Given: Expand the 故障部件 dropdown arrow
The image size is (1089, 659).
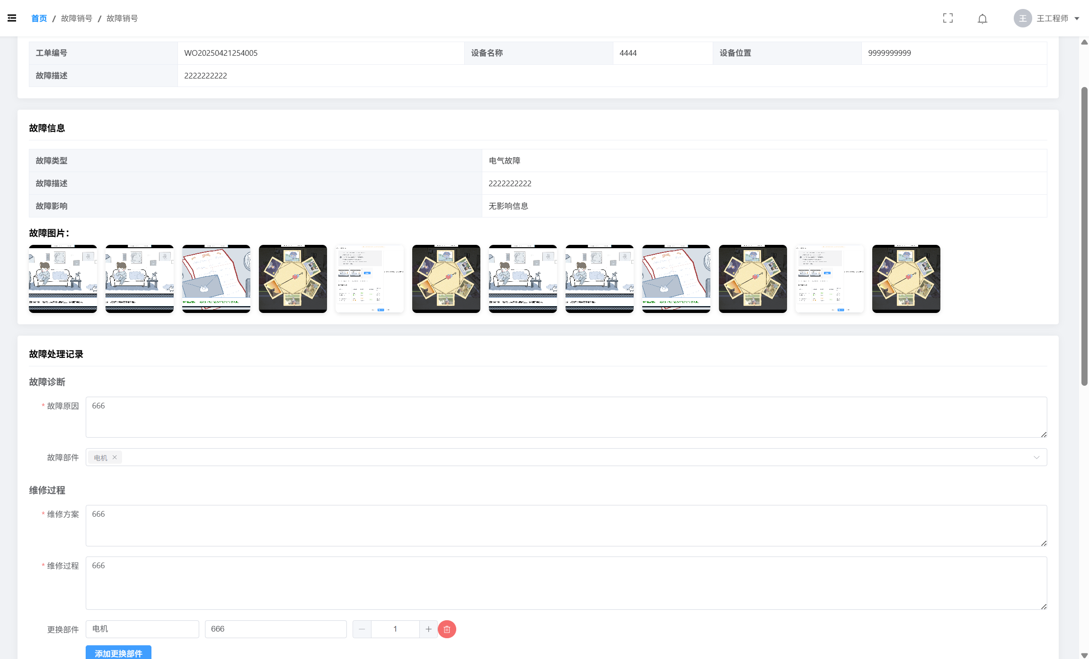Looking at the screenshot, I should (1036, 457).
